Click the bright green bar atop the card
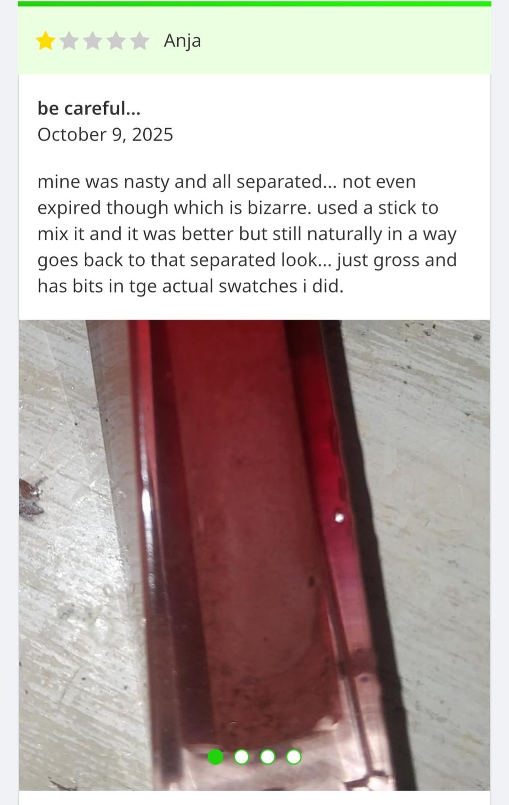Screen dimensions: 509x805 (x=254, y=4)
